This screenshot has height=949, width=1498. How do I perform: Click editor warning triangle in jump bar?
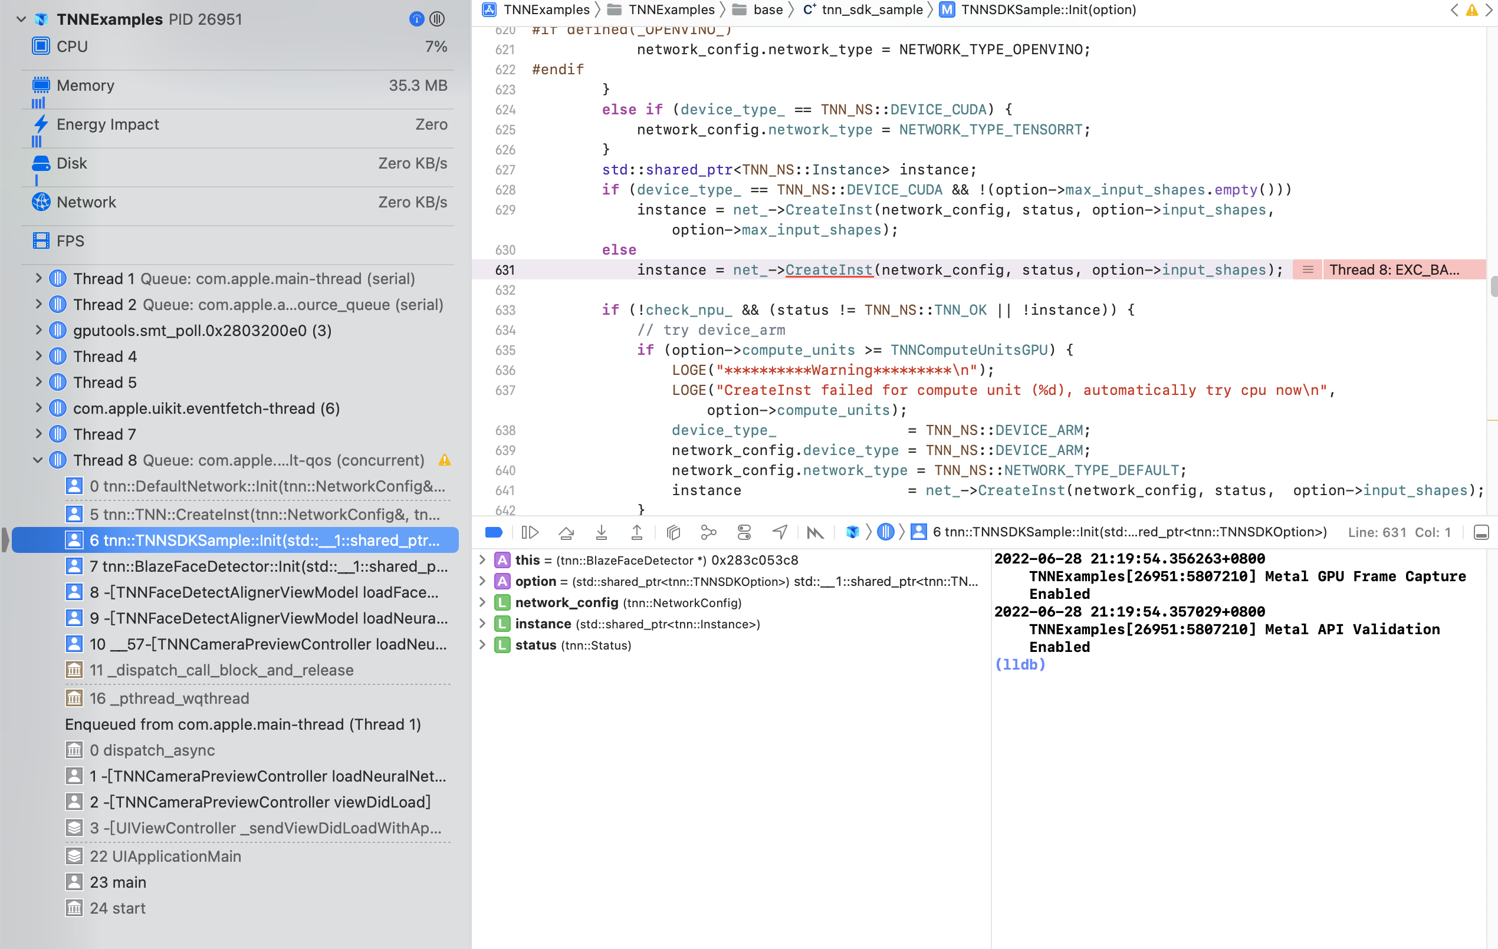(x=1472, y=10)
